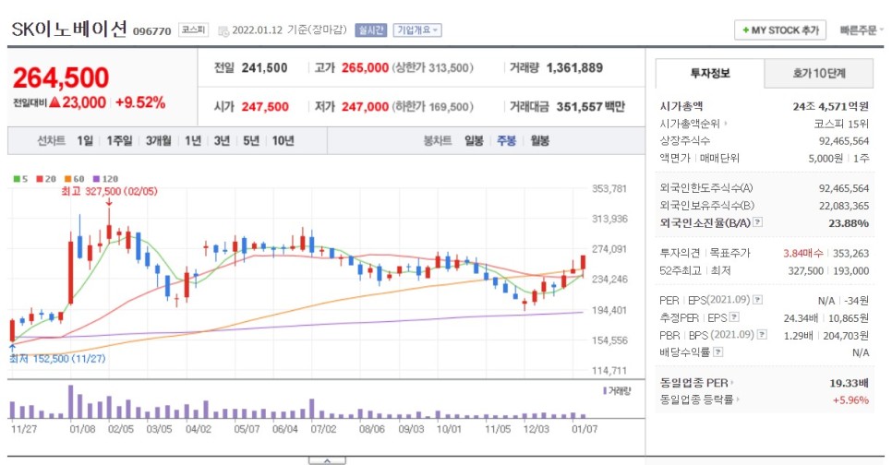Open the 빠른주문 quick order menu
Screen dimensions: 892x465
point(862,30)
